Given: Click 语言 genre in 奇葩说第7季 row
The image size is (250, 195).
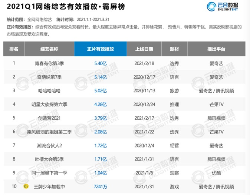Looking at the screenshot, I should coord(174,77).
